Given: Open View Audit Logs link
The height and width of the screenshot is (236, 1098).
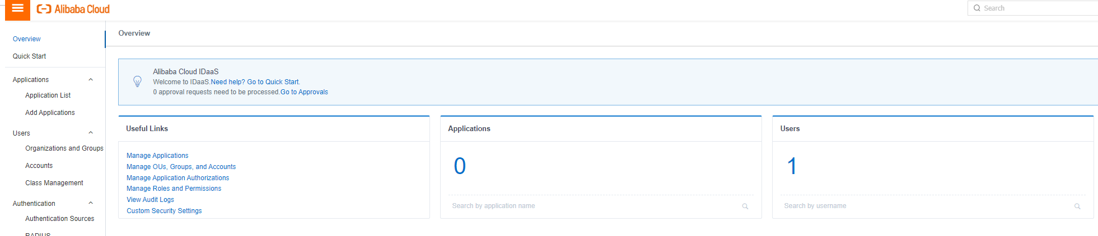Looking at the screenshot, I should (151, 200).
